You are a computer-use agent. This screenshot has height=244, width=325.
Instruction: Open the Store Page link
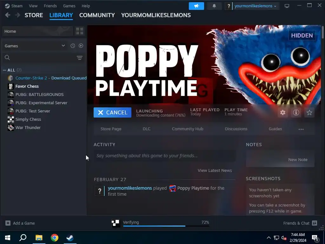(x=111, y=129)
